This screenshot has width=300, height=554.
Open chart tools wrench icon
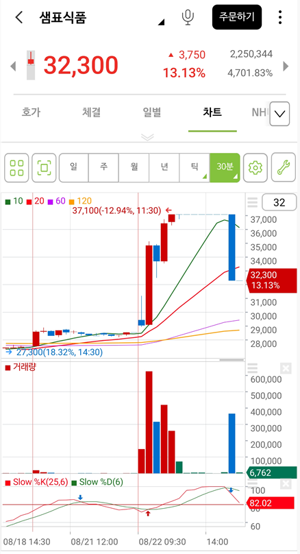tap(283, 167)
